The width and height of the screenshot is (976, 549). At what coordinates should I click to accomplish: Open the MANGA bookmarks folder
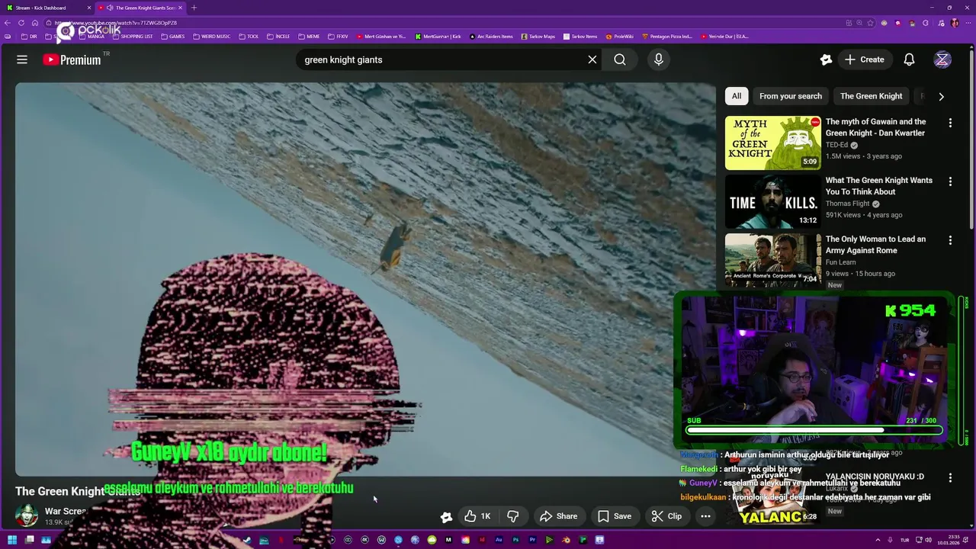click(91, 36)
